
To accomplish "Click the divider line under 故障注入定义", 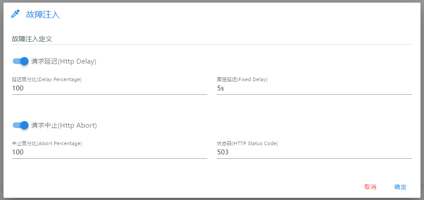I will [212, 44].
